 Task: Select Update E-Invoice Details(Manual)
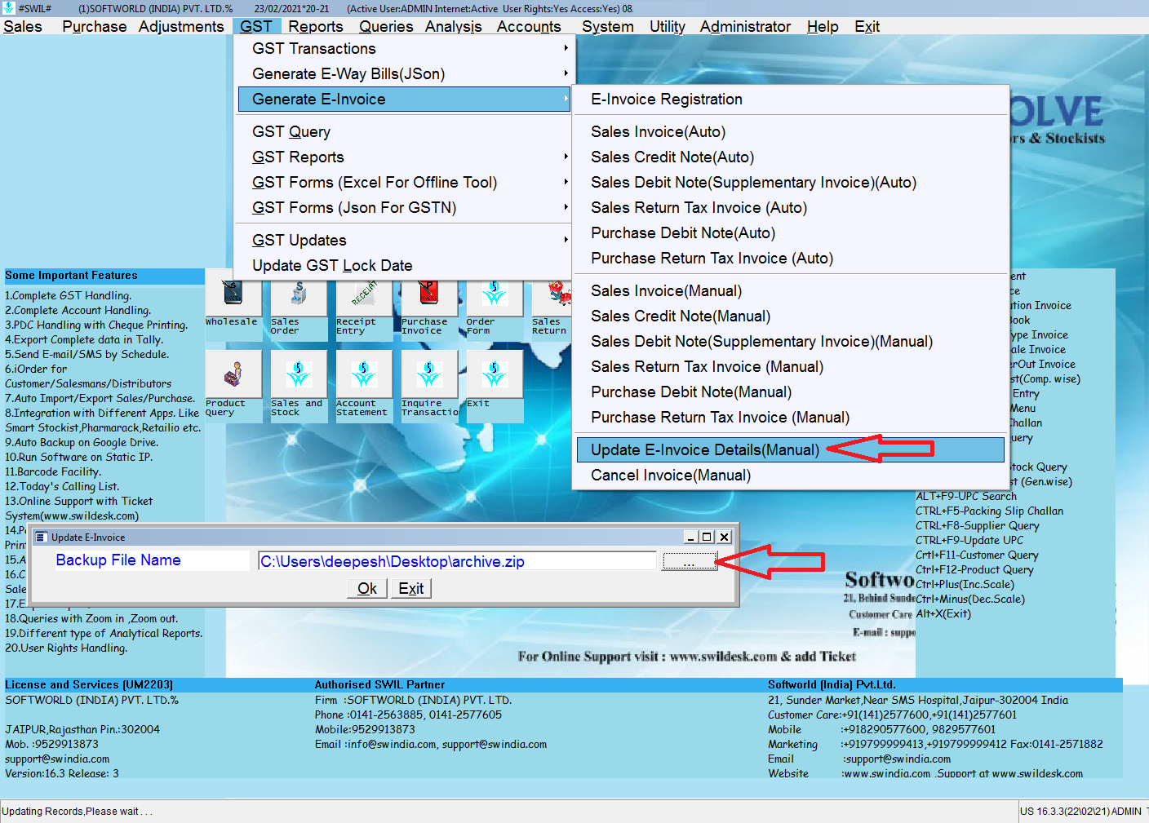791,450
